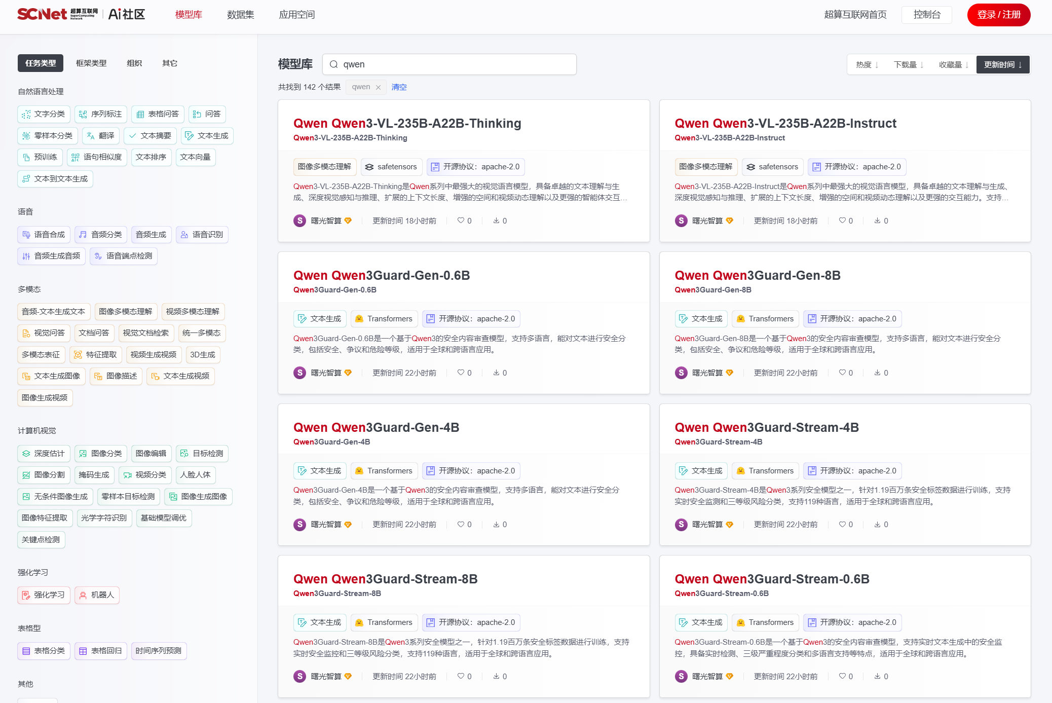Filter by 无条件图像生成 task
Screen dimensions: 1052x703
pos(55,497)
